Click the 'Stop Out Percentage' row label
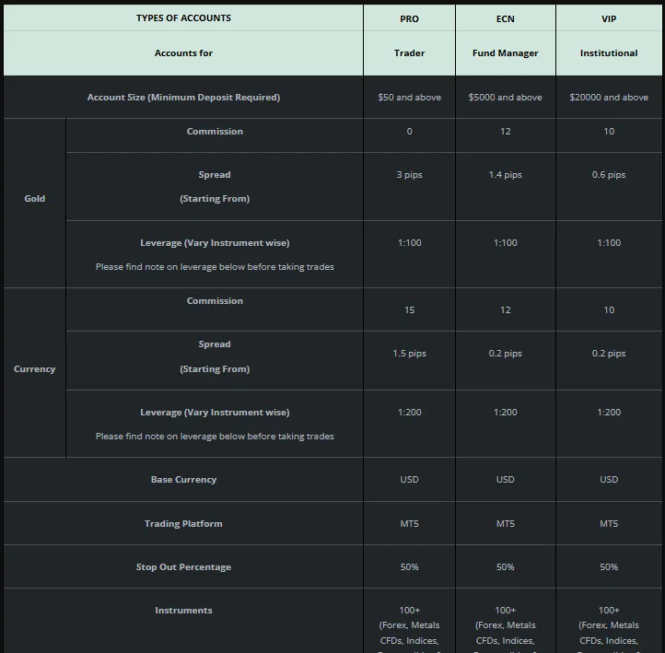The width and height of the screenshot is (665, 653). tap(183, 567)
